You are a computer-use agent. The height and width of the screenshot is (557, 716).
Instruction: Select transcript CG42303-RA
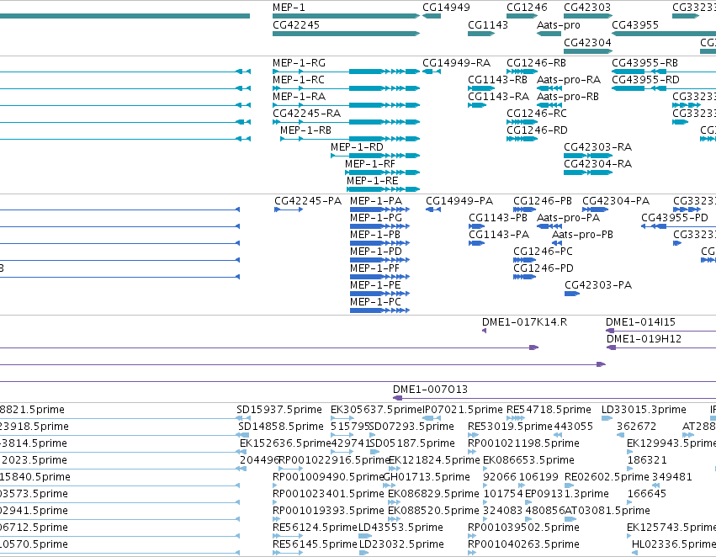pos(597,147)
